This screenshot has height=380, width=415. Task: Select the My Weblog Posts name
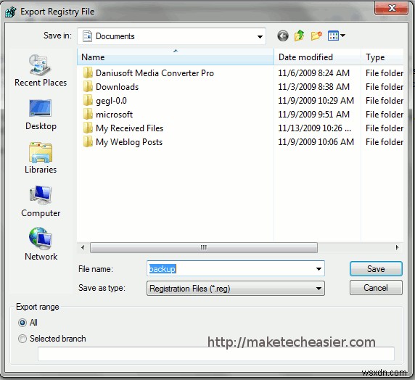click(x=129, y=142)
